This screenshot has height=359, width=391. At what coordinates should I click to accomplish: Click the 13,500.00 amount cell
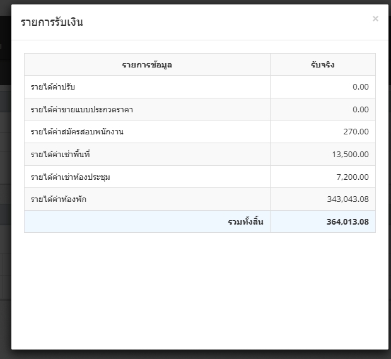(350, 155)
